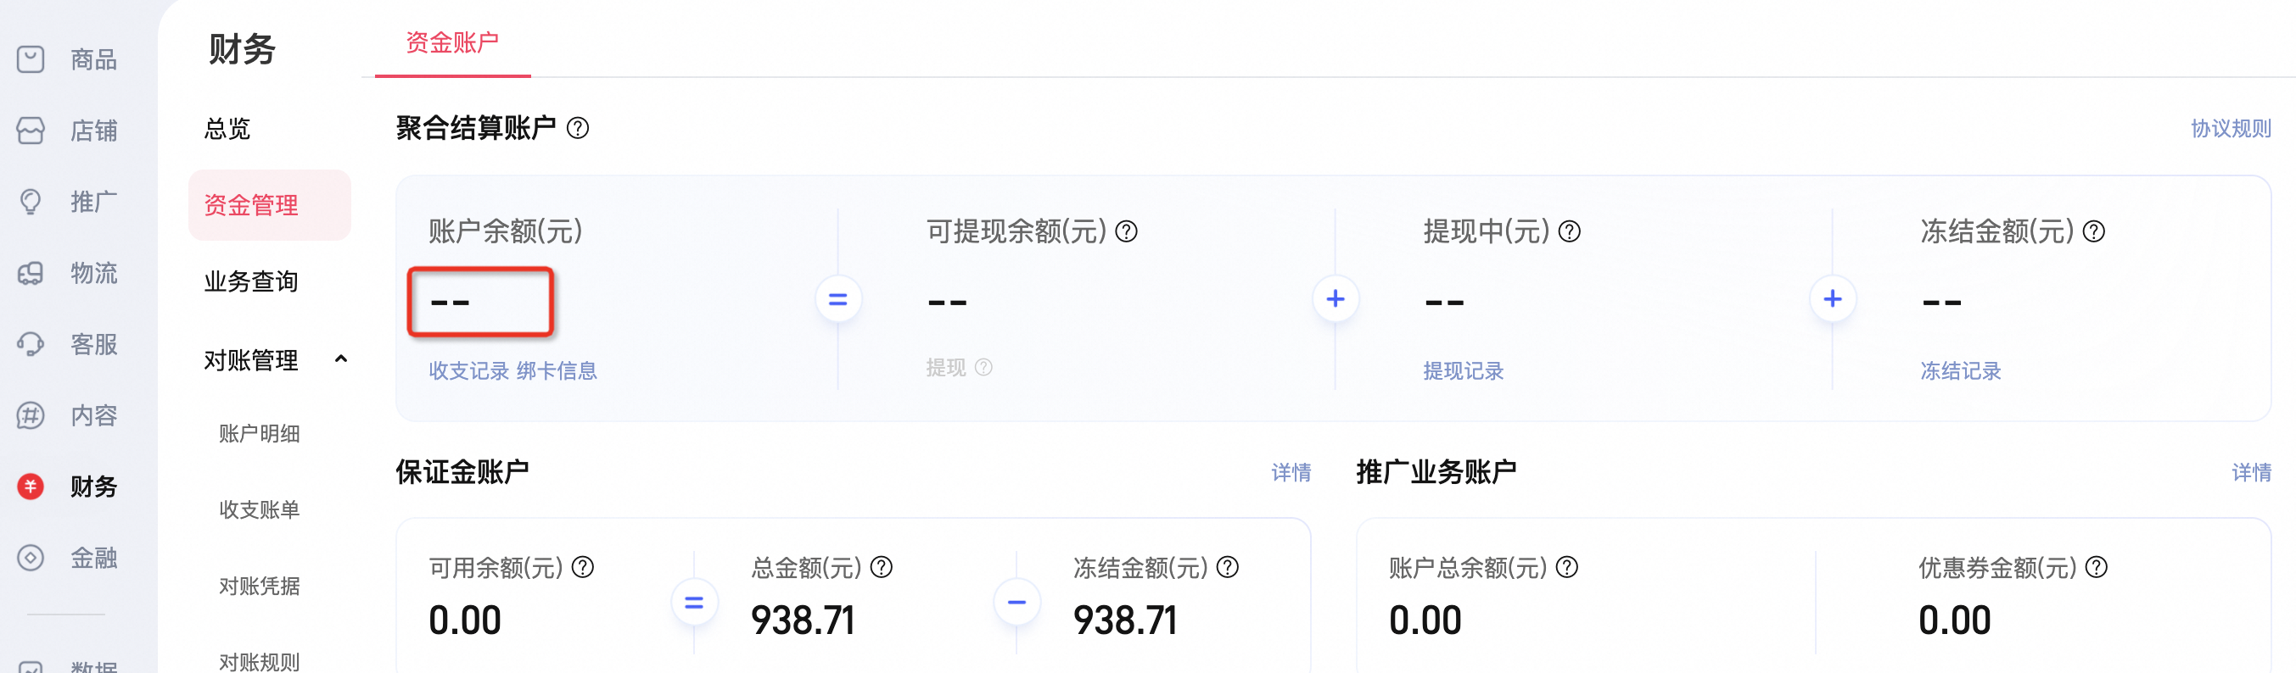Select the 推广 lightbulb icon
Image resolution: width=2296 pixels, height=673 pixels.
tap(31, 202)
